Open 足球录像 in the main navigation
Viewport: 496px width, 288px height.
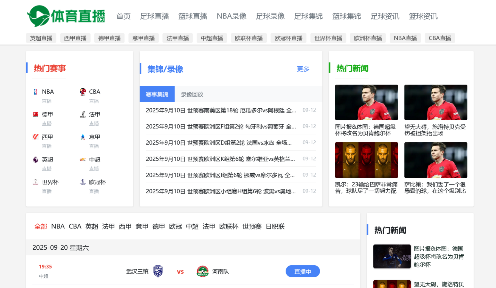point(270,16)
